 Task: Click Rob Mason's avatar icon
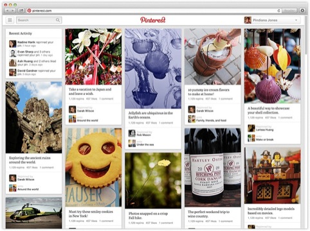(132, 133)
